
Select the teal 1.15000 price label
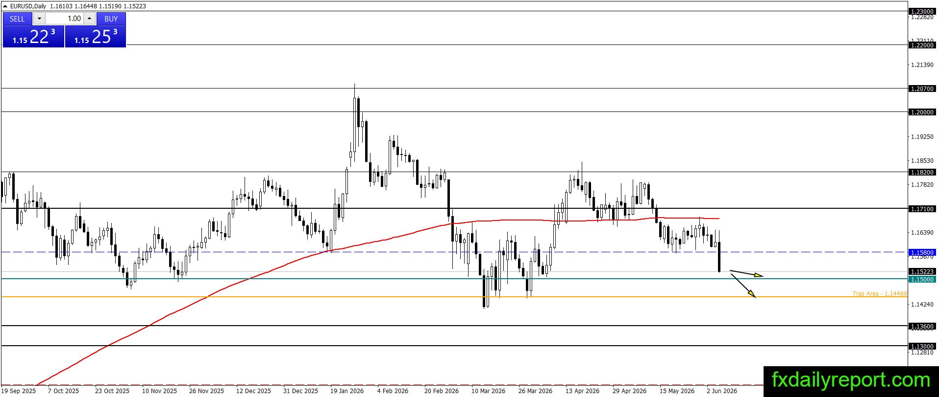(x=922, y=279)
